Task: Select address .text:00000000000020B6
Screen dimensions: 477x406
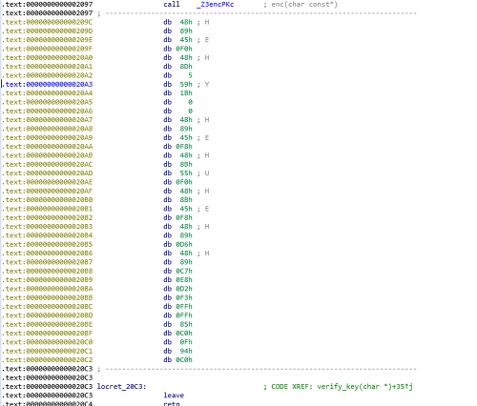Action: click(x=48, y=254)
